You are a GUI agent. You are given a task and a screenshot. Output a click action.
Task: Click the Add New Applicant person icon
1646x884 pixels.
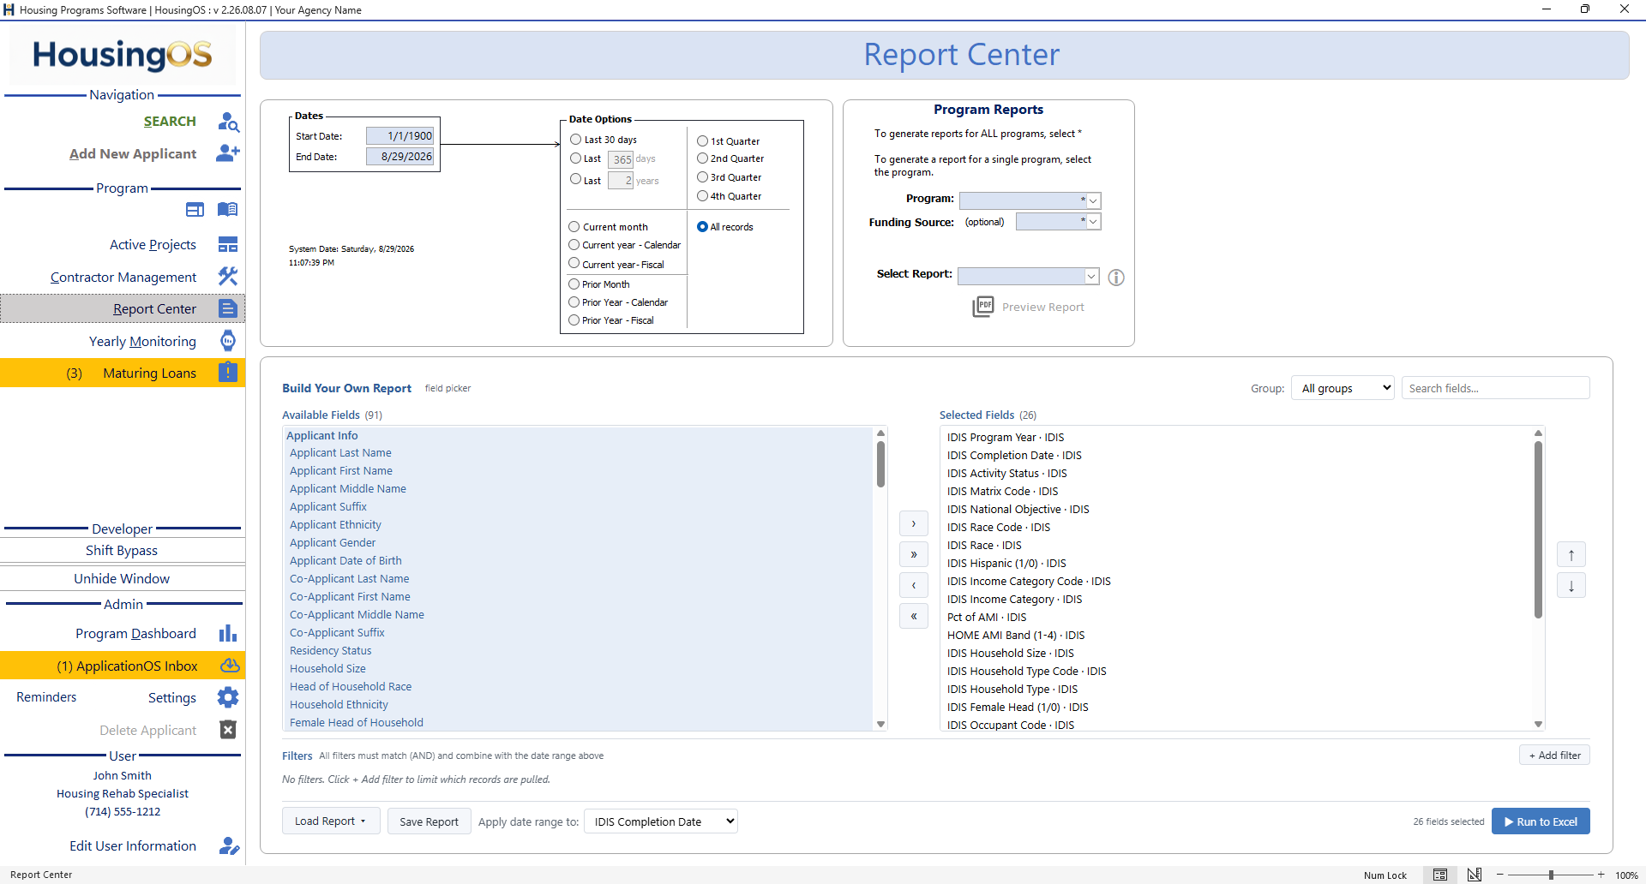click(228, 153)
